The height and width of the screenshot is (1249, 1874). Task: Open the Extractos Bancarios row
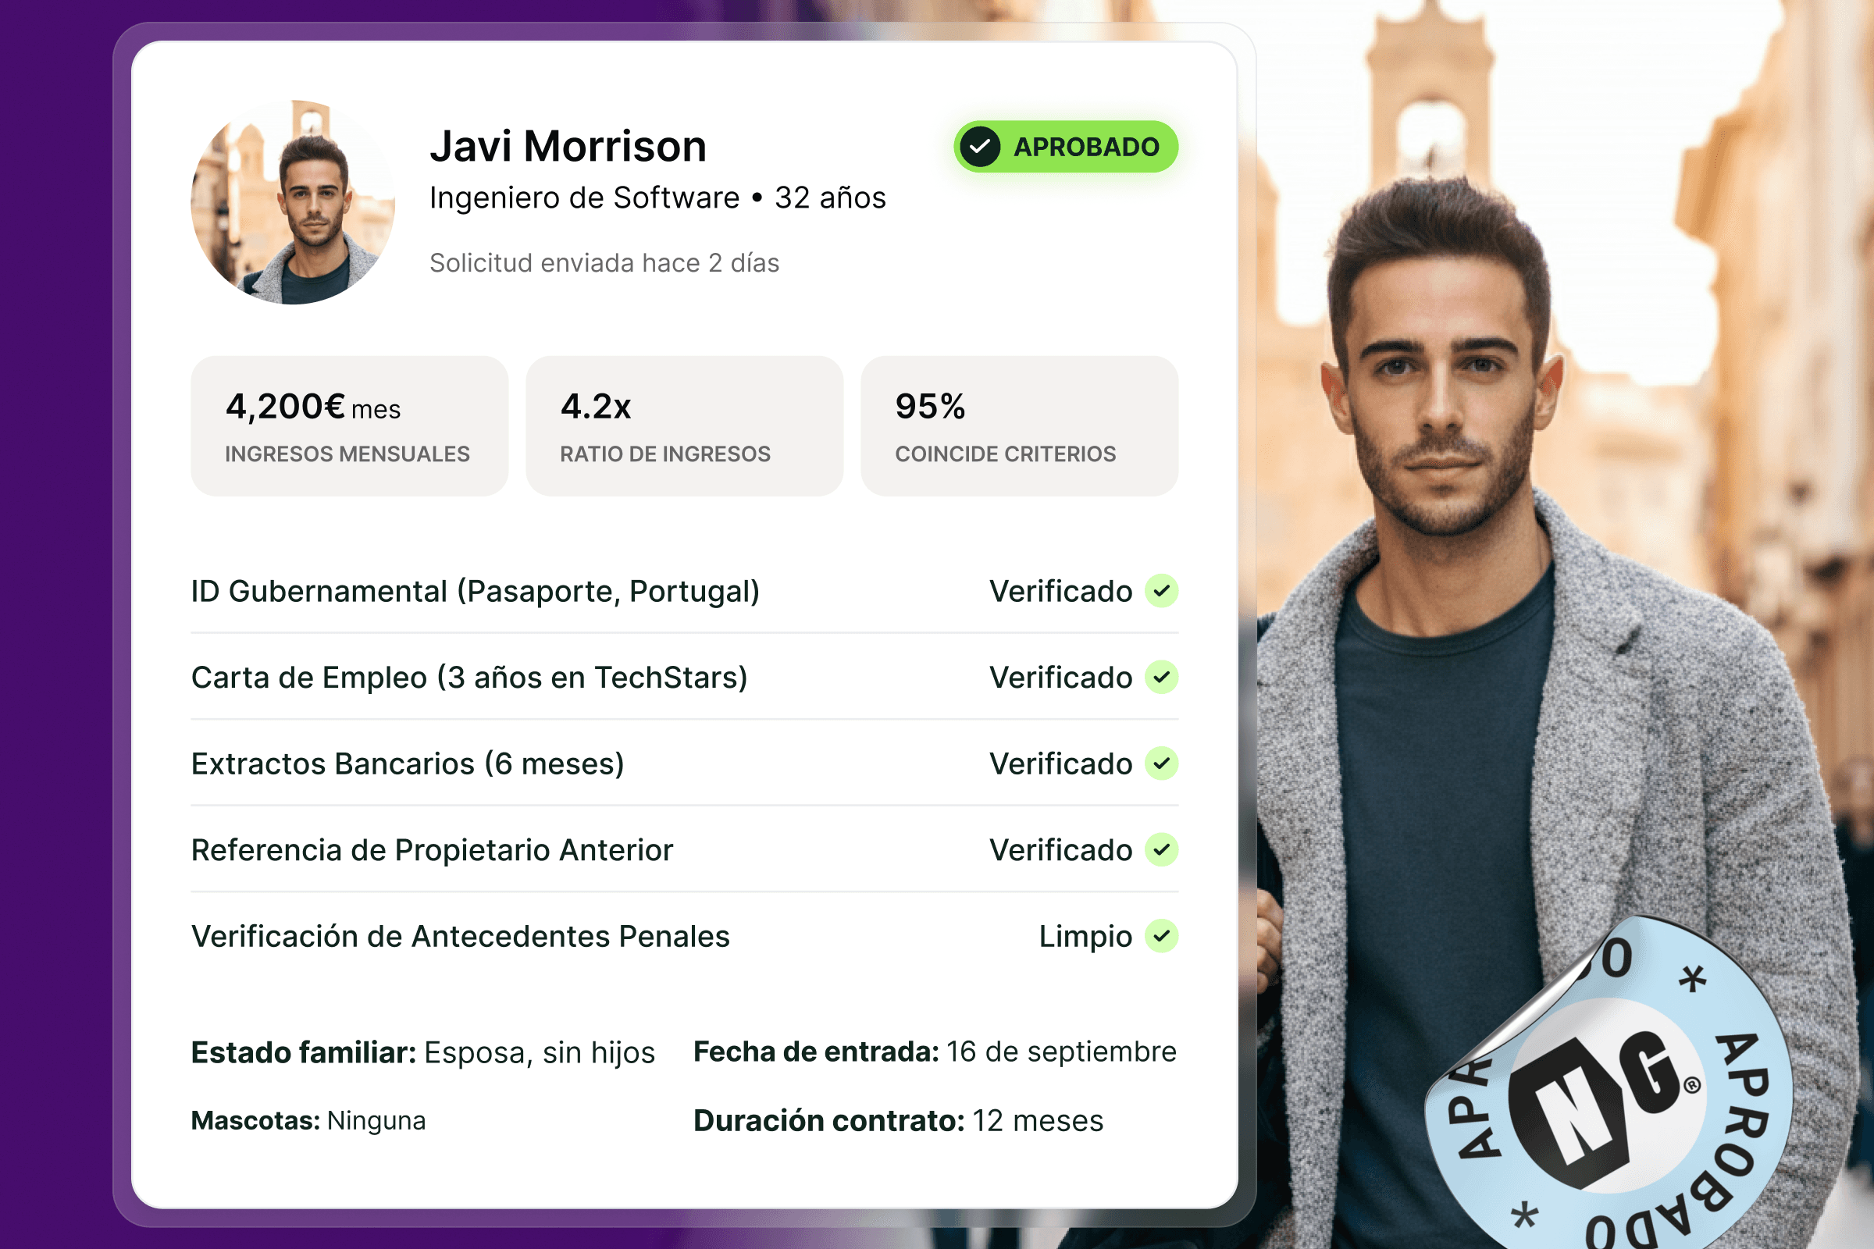coord(685,763)
